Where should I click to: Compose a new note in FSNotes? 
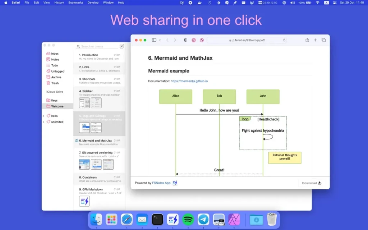click(121, 46)
